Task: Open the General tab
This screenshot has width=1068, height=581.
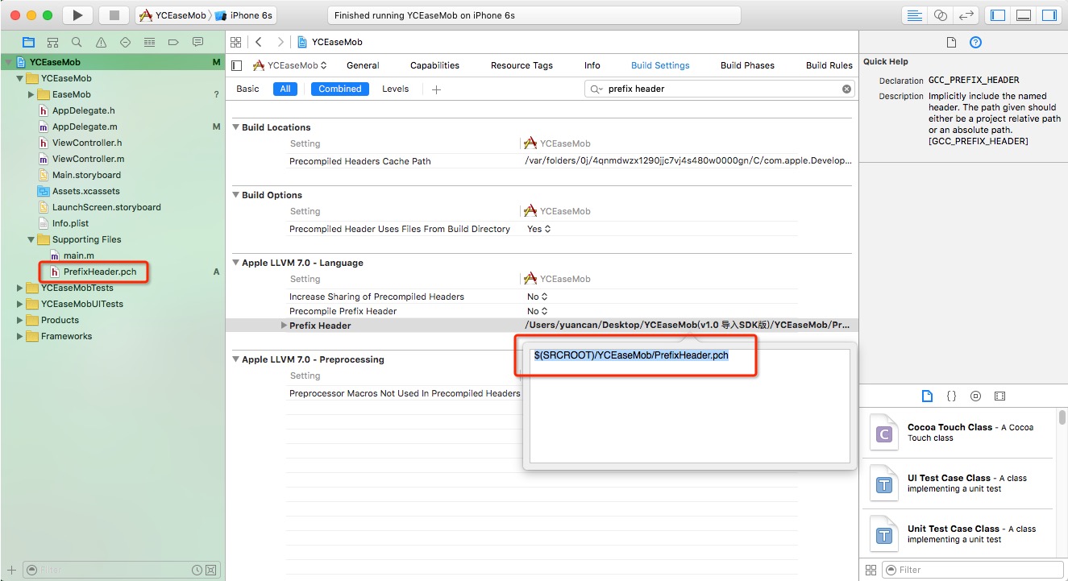Action: tap(363, 65)
